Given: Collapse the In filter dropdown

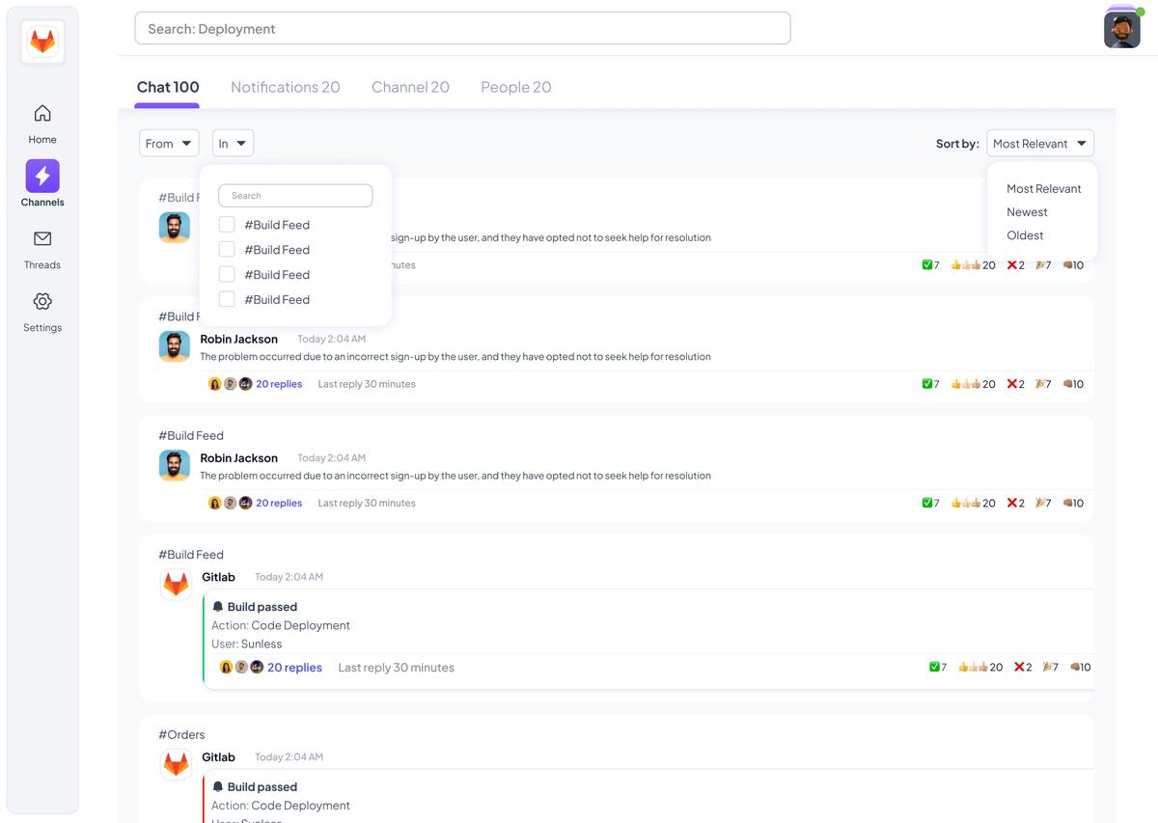Looking at the screenshot, I should (233, 143).
